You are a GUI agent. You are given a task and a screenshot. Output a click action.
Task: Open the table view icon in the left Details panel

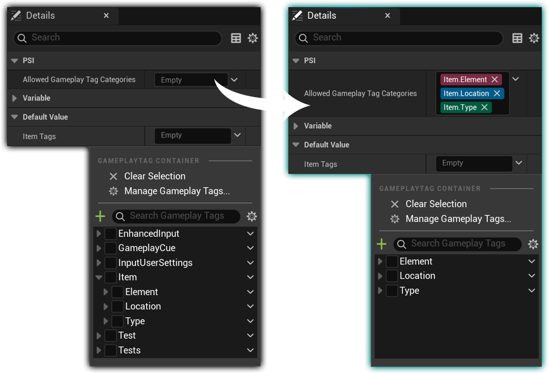coord(236,38)
